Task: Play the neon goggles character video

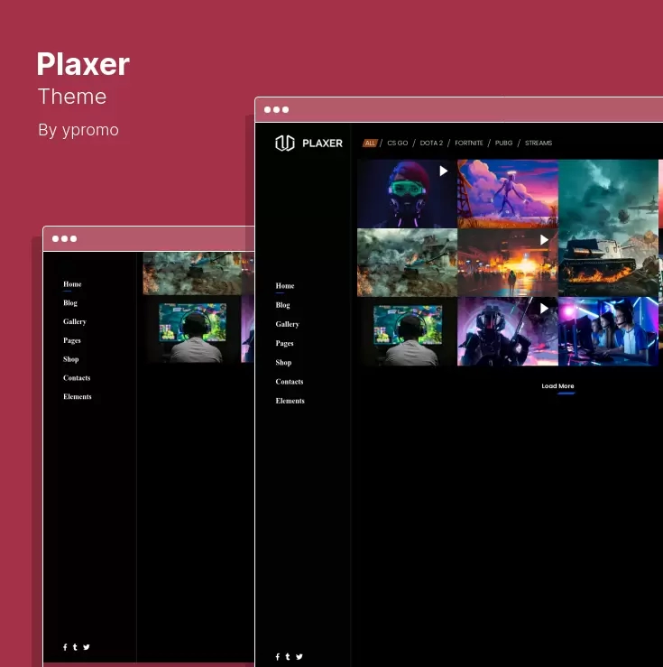Action: (443, 171)
